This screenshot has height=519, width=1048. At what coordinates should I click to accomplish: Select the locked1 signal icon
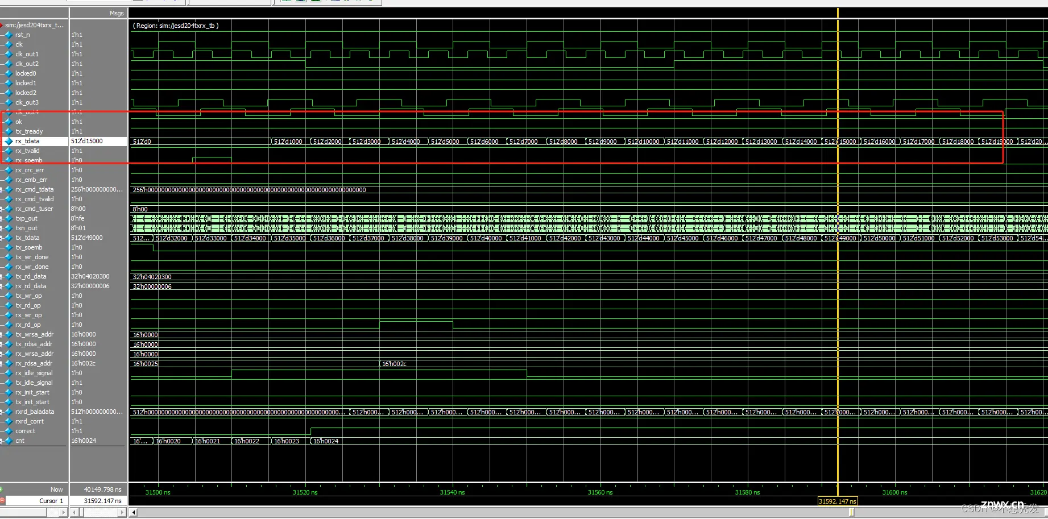9,83
